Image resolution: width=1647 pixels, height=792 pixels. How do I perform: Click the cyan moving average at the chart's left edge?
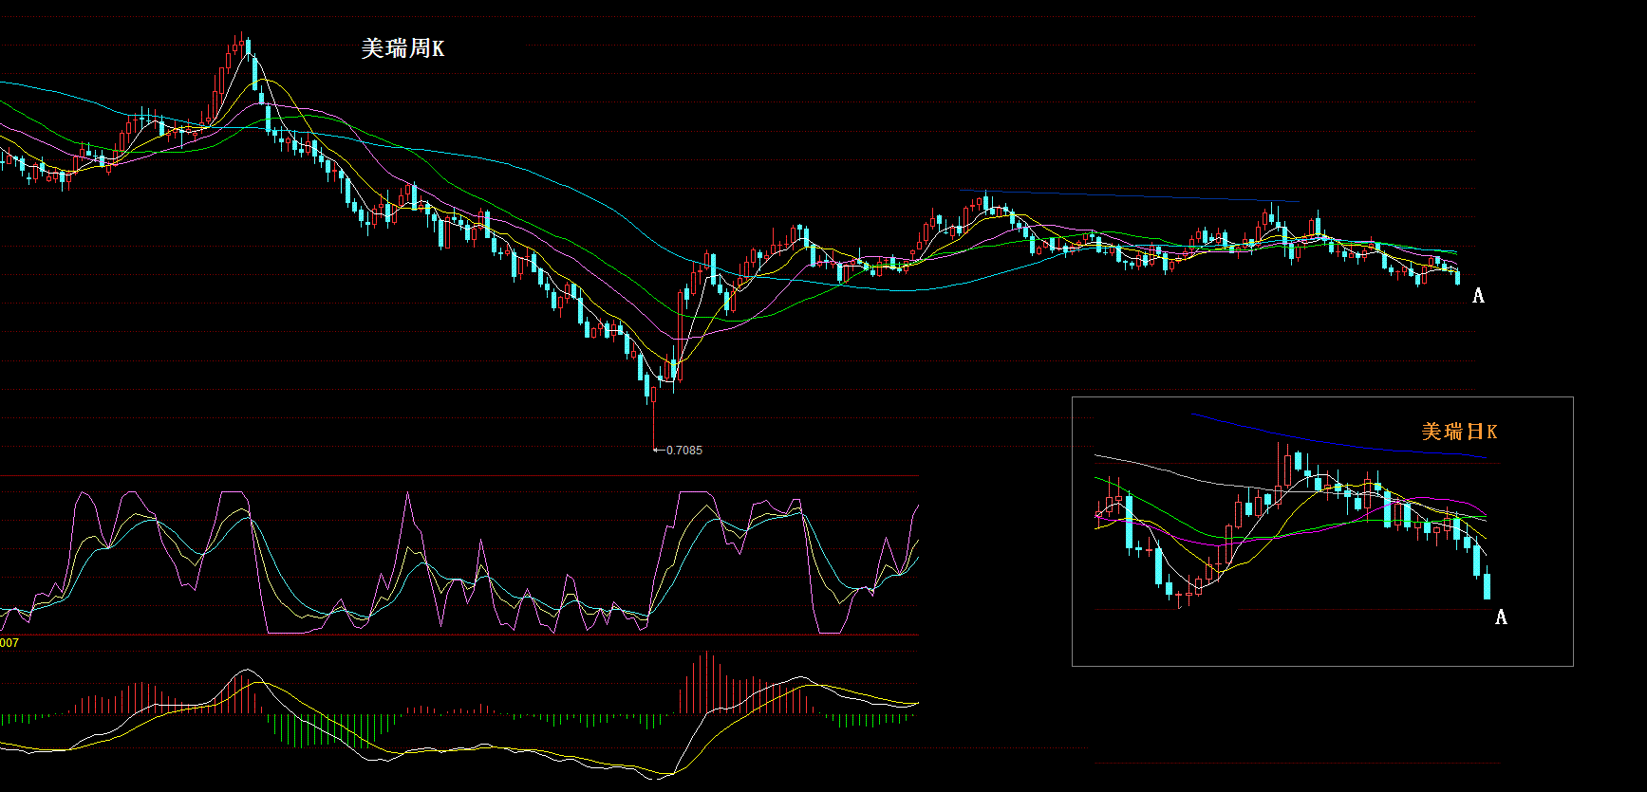point(19,84)
